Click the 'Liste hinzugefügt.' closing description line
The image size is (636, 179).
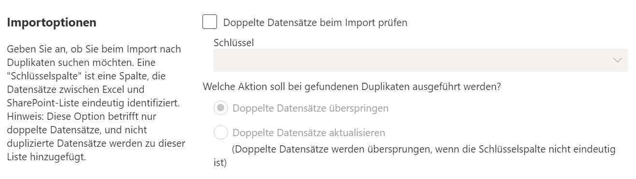(x=46, y=157)
